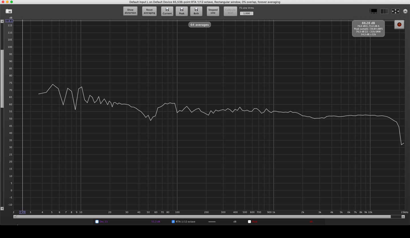Click the Show distortion button
This screenshot has height=238, width=410.
click(130, 11)
